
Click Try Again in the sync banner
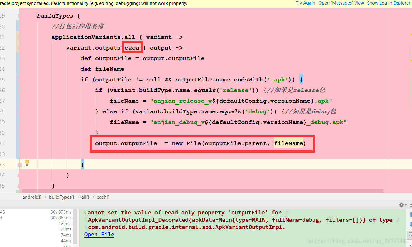pyautogui.click(x=306, y=3)
